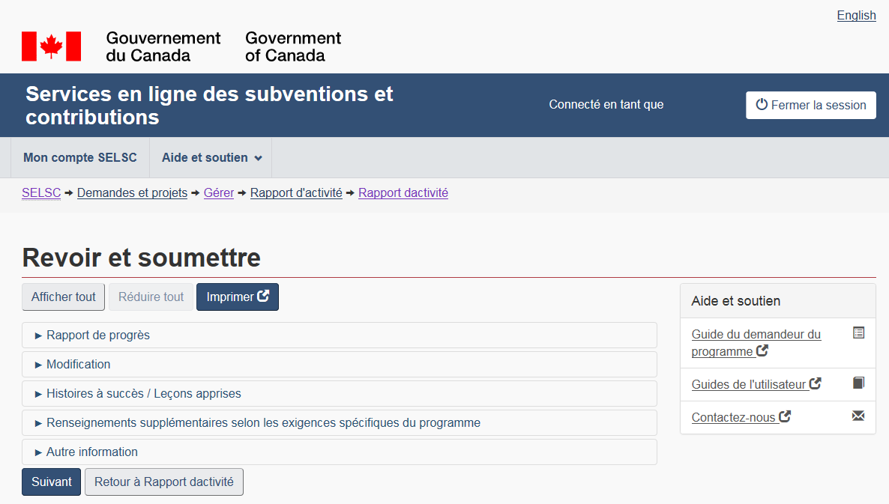
Task: Go to Demandes et projets breadcrumb
Action: (x=132, y=193)
